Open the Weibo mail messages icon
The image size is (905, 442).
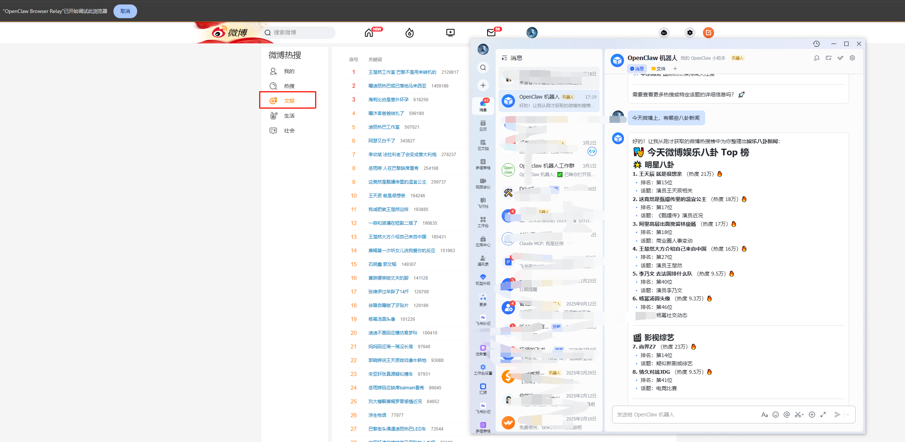(491, 33)
